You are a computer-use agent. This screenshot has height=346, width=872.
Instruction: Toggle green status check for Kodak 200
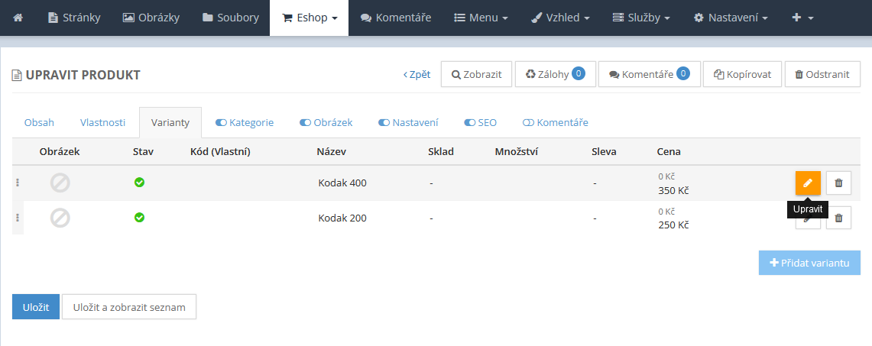point(139,218)
